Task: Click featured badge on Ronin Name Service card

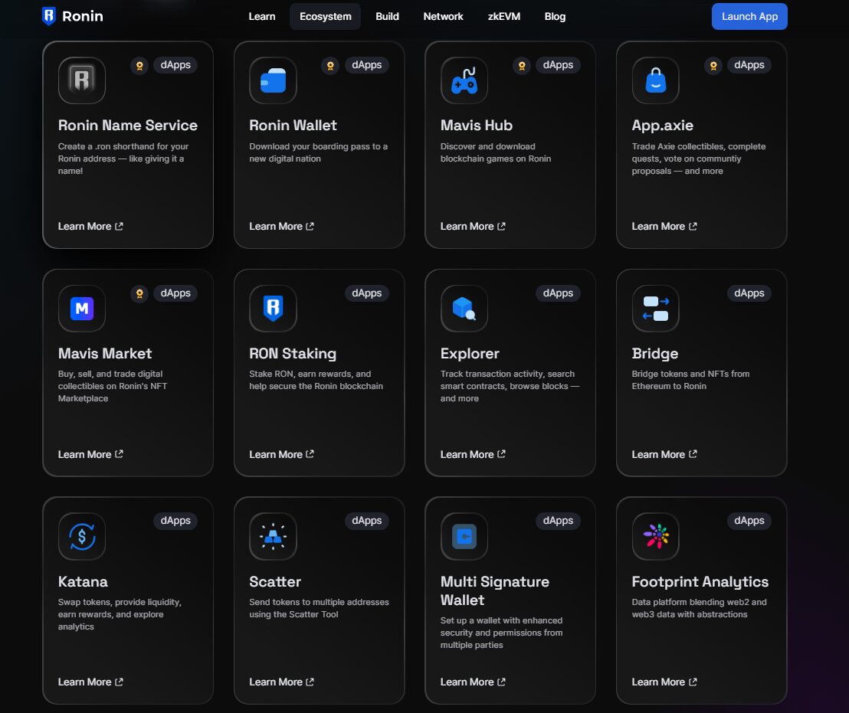Action: click(139, 65)
